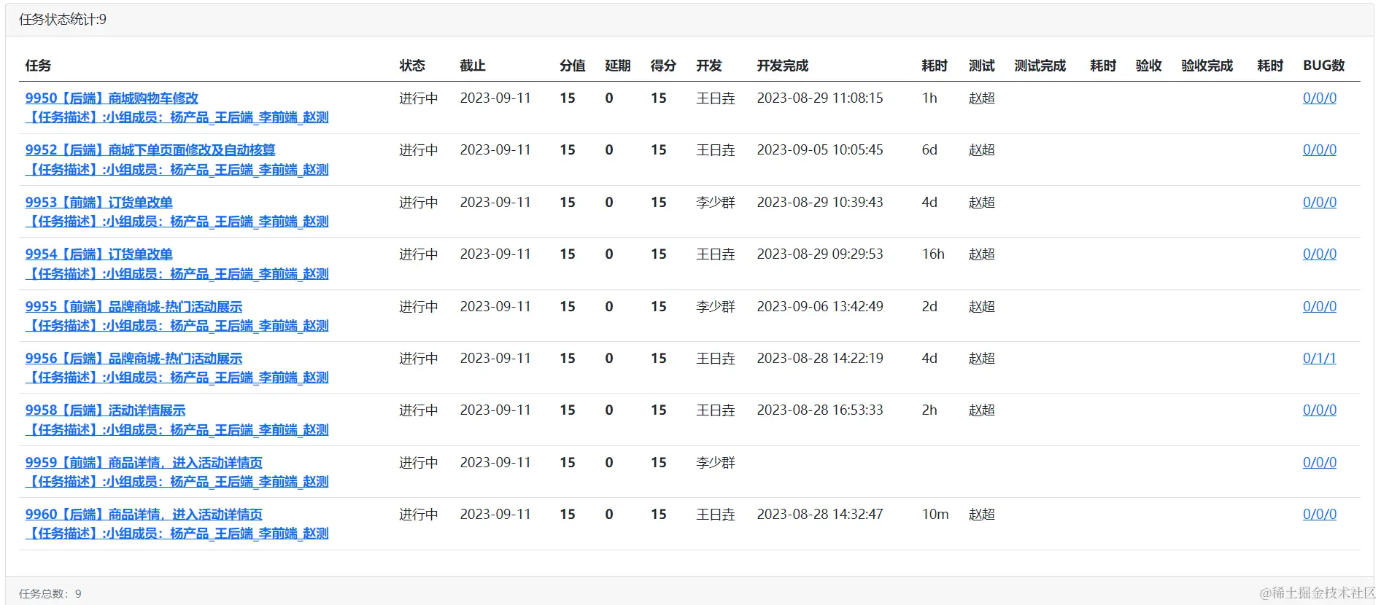1381x605 pixels.
Task: Open BUG count 0/0/0 for task 9958
Action: tap(1320, 410)
